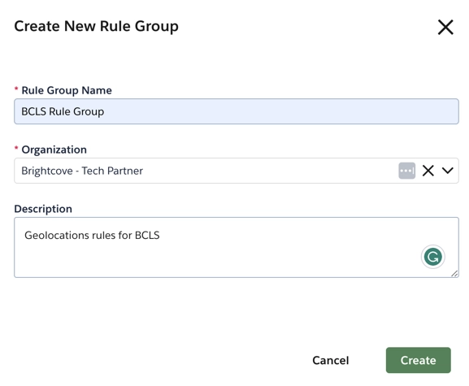Image resolution: width=469 pixels, height=386 pixels.
Task: Grab the Description textarea resize handle
Action: coord(454,274)
